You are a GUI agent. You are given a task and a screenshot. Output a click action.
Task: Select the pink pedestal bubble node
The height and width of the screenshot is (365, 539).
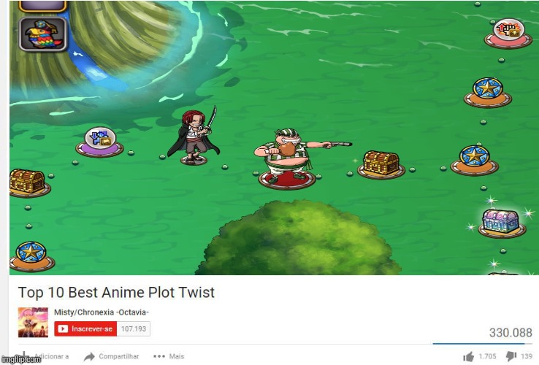click(508, 34)
